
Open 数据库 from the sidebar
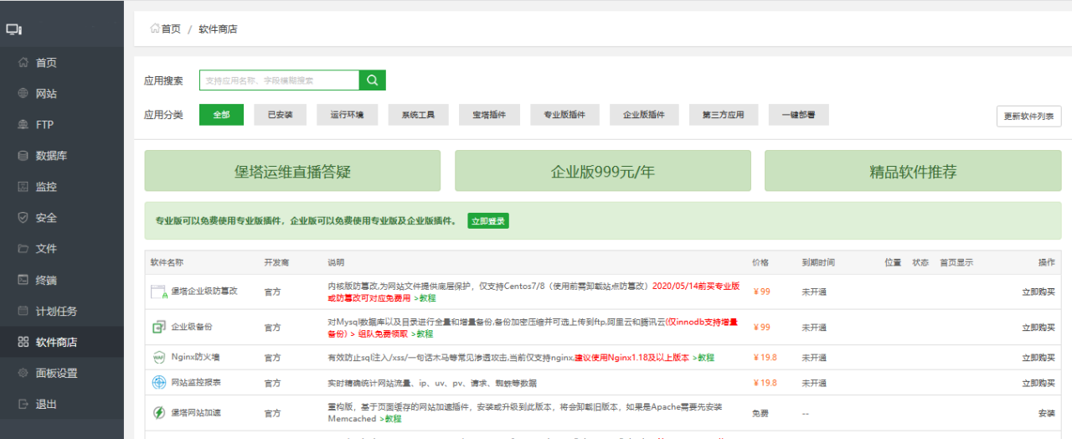51,156
